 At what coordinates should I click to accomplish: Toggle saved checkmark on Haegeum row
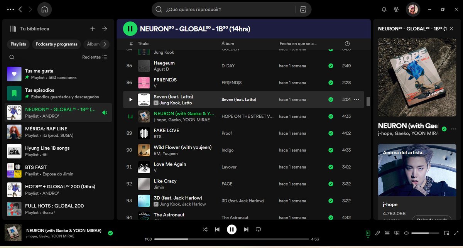[331, 66]
